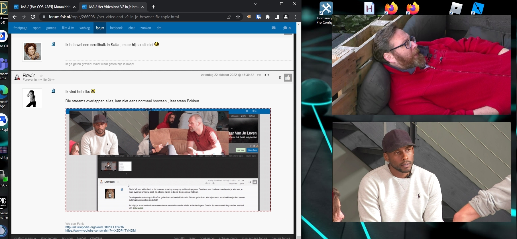Jump to the previous post using the up arrow
Viewport: 517px width, 239px height.
265,75
